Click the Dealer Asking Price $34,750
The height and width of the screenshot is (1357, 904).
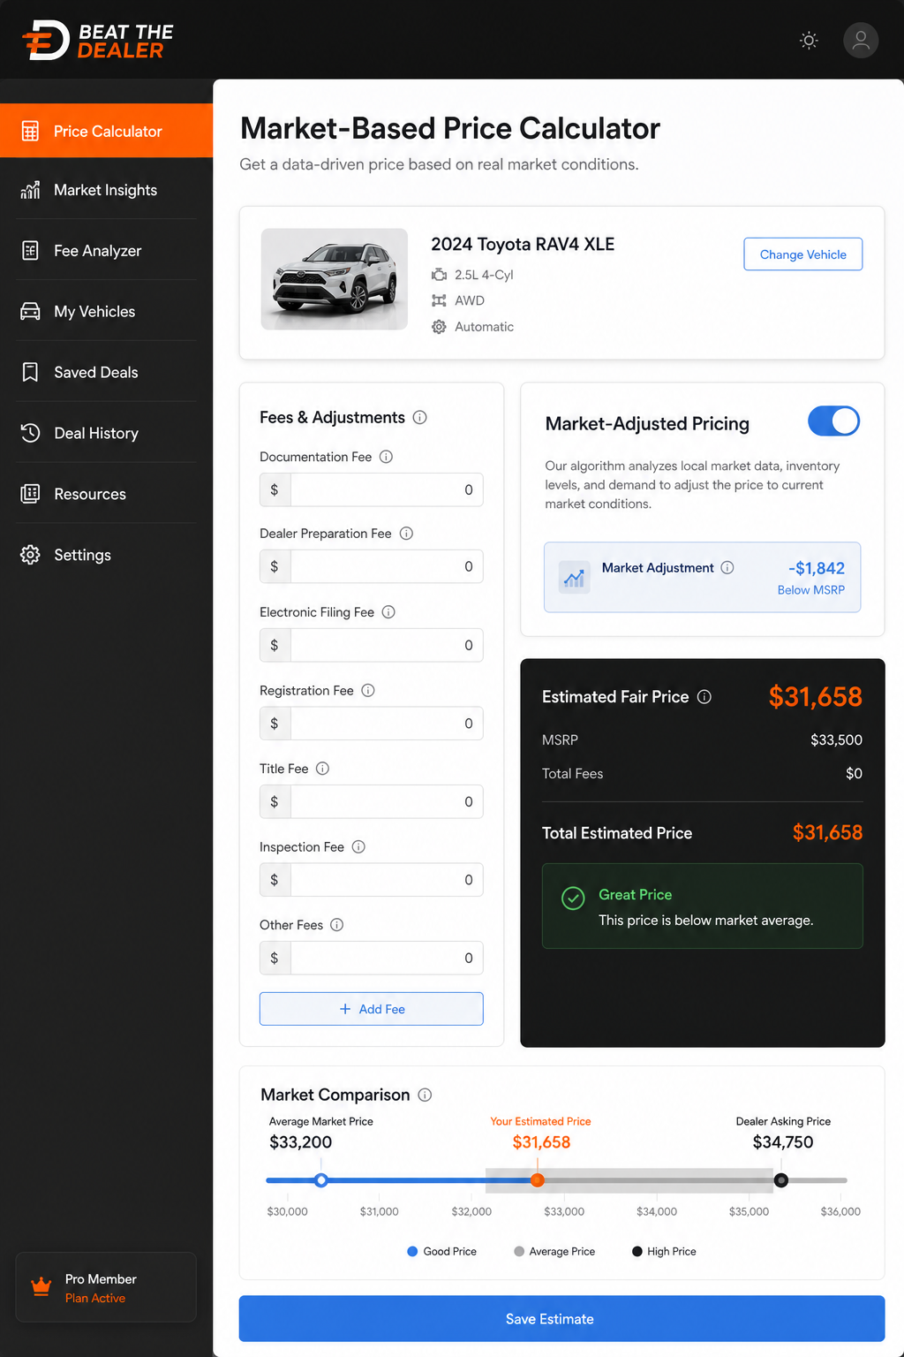(783, 1142)
